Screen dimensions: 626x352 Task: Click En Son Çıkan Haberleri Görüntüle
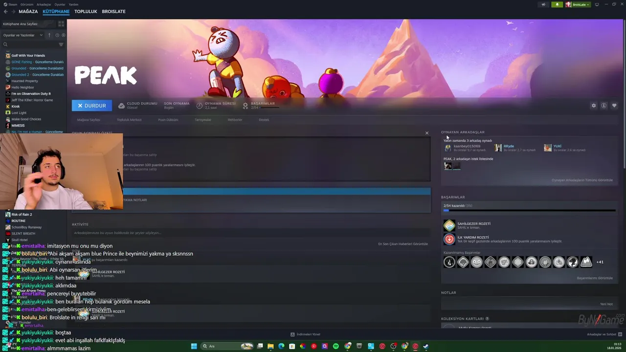pyautogui.click(x=403, y=244)
